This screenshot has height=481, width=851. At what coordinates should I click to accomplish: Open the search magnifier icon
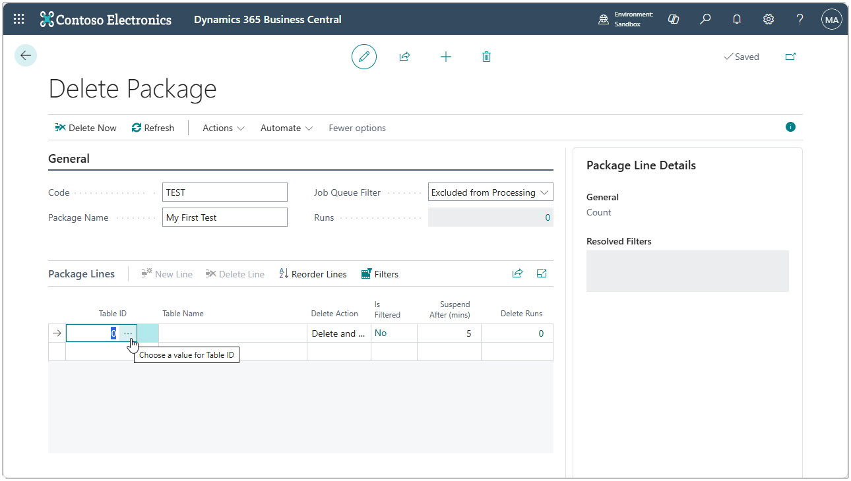pos(705,19)
